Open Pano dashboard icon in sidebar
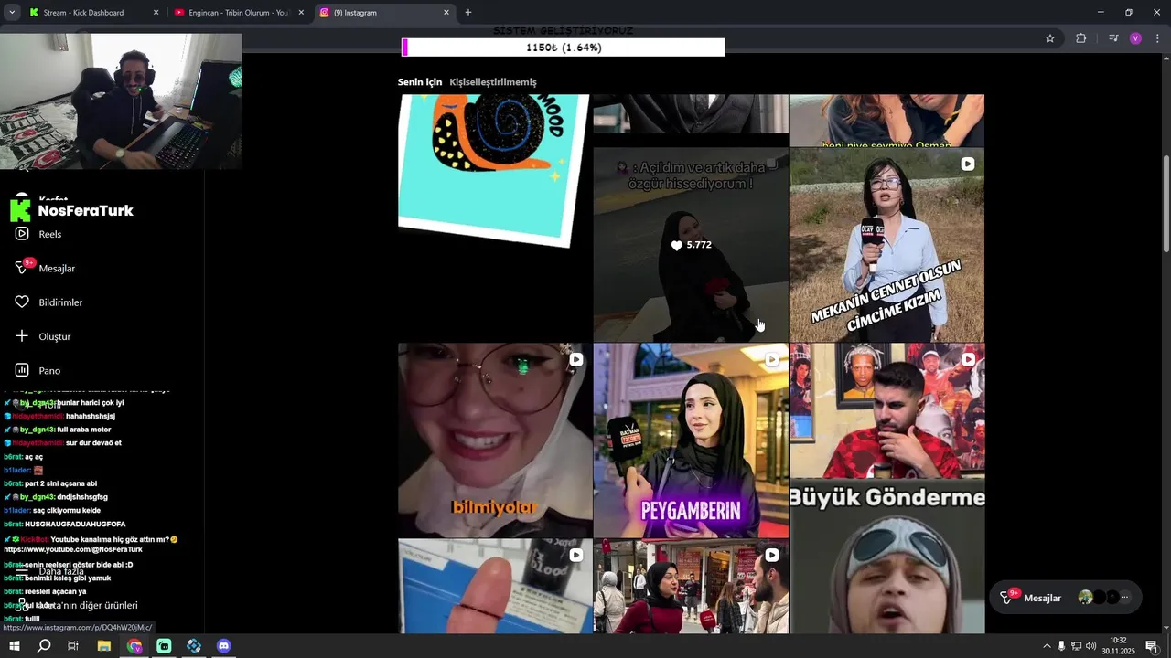This screenshot has height=658, width=1171. tap(22, 370)
